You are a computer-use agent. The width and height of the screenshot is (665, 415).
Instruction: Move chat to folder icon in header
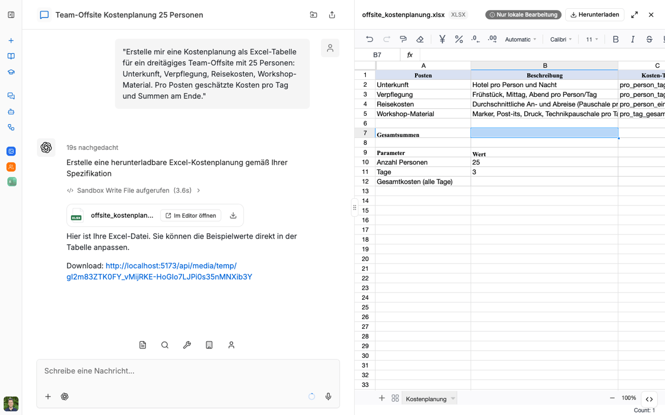pyautogui.click(x=313, y=15)
